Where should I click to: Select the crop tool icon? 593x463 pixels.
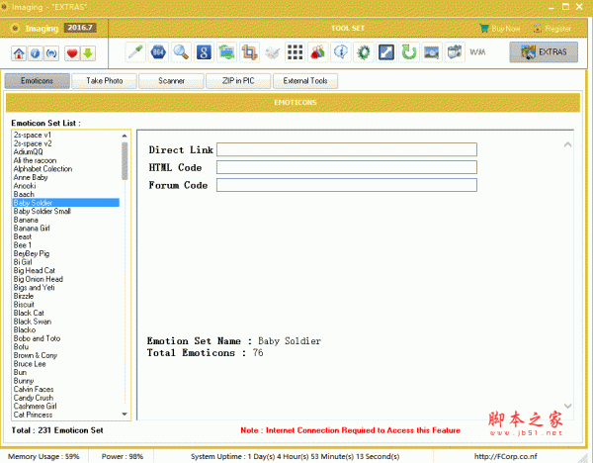click(250, 51)
